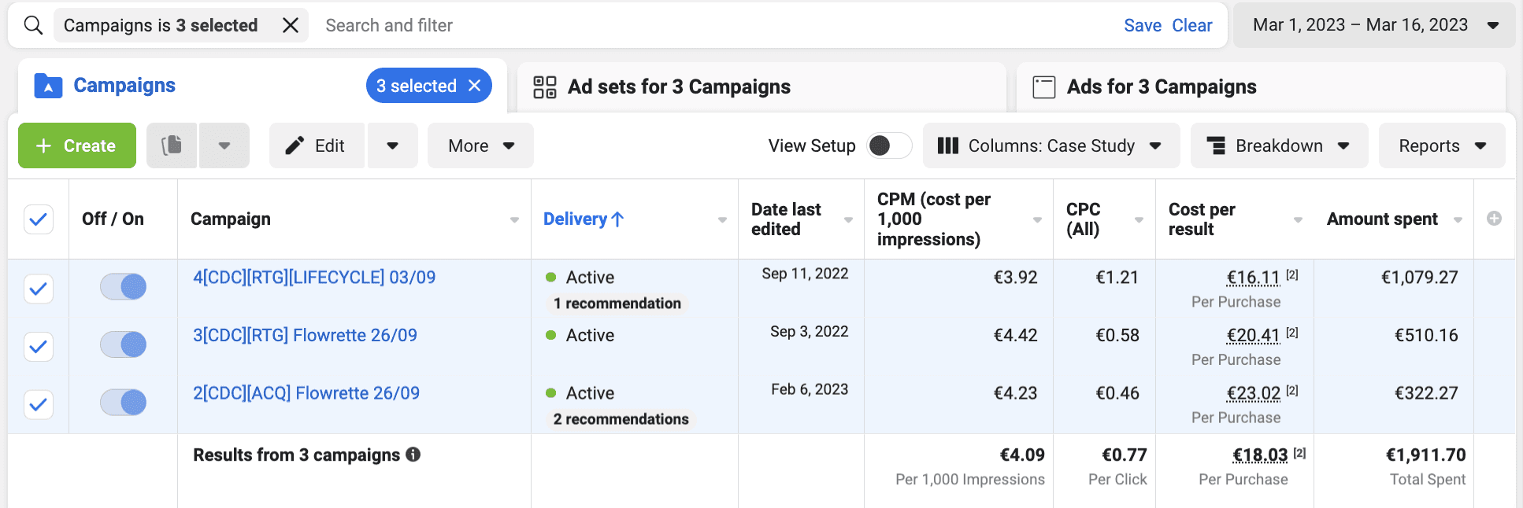Image resolution: width=1523 pixels, height=508 pixels.
Task: Clear selection via X on 3 selected pill
Action: [x=474, y=86]
